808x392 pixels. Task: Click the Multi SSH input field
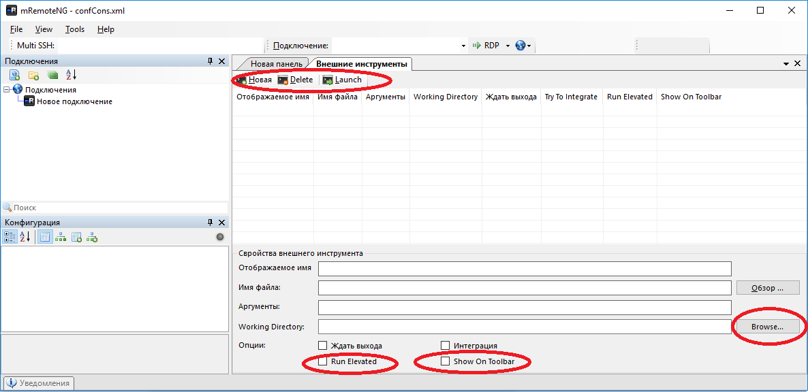click(159, 46)
